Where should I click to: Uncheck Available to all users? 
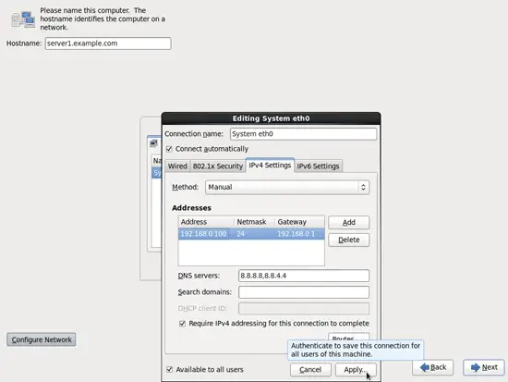tap(169, 369)
